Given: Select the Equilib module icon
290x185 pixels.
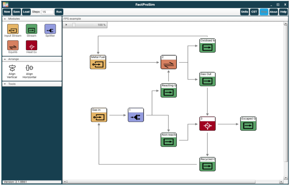Looking at the screenshot, I should coord(13,45).
